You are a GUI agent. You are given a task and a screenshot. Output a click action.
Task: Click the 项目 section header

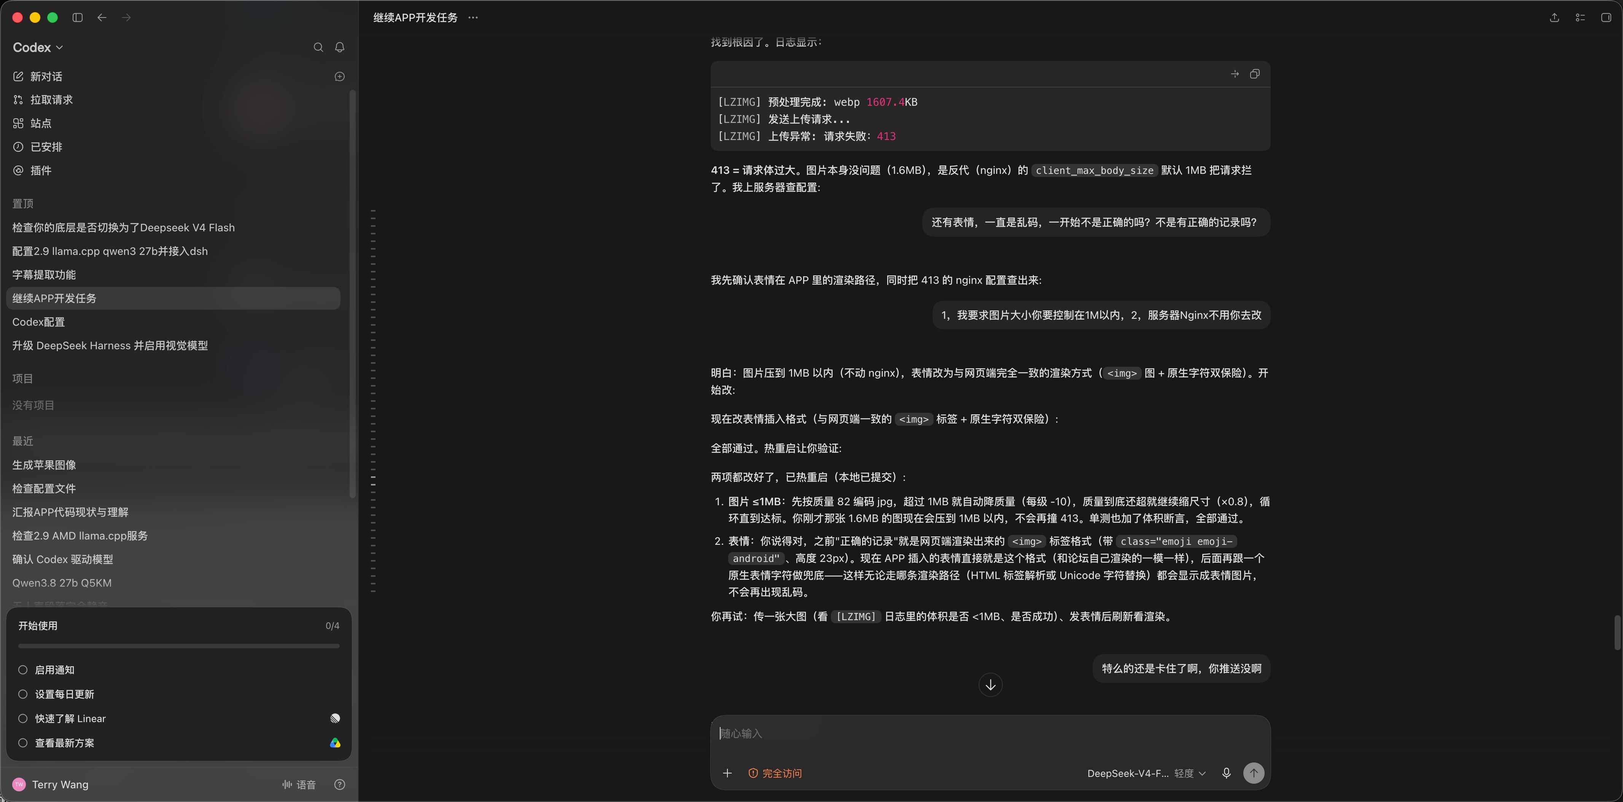coord(23,379)
